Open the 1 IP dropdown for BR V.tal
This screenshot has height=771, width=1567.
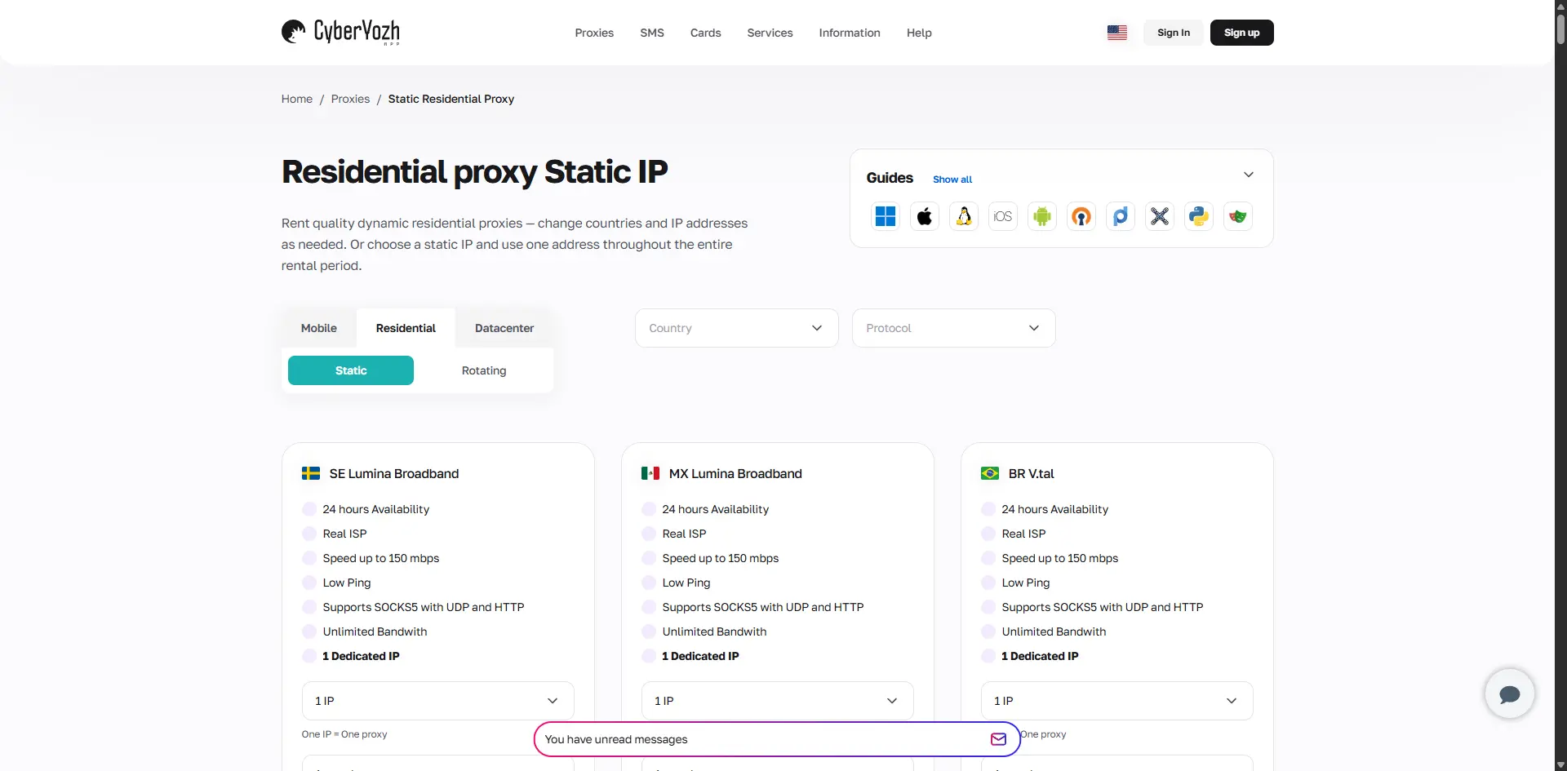[1117, 701]
